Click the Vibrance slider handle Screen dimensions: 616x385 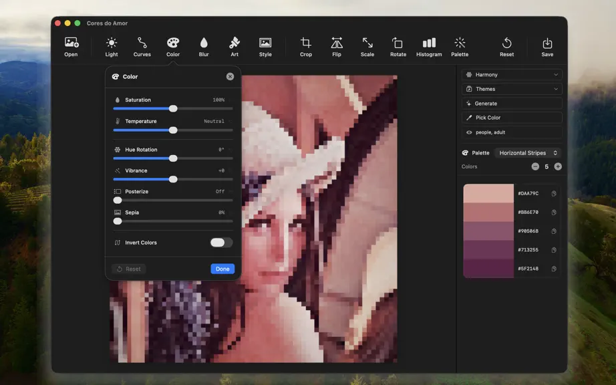[x=173, y=179]
